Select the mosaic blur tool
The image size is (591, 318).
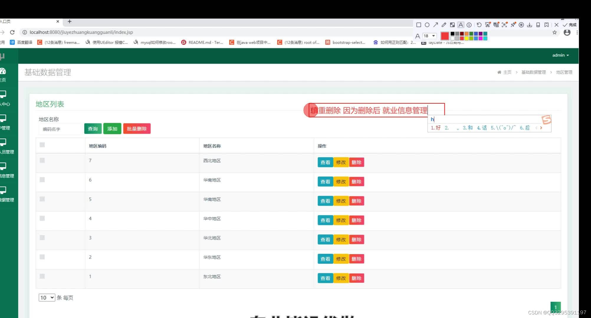point(452,25)
